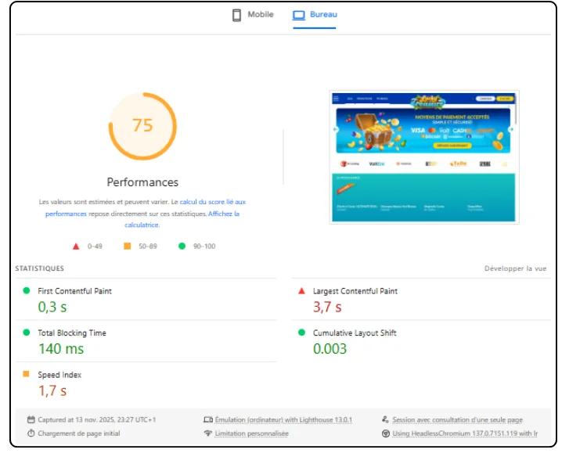Click the globe icon beside Using HeadlessChromium
Viewport: 569px width, 453px height.
pyautogui.click(x=385, y=433)
